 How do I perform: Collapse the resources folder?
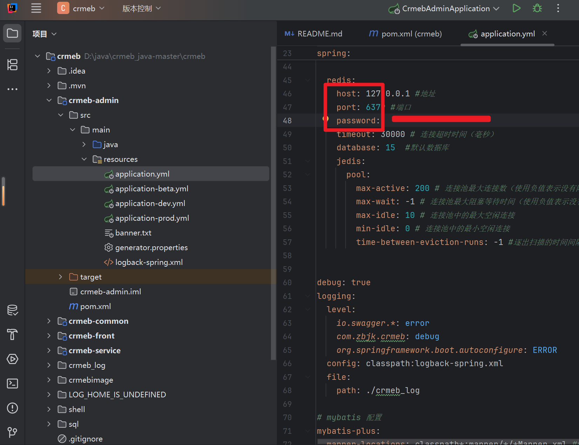(84, 159)
